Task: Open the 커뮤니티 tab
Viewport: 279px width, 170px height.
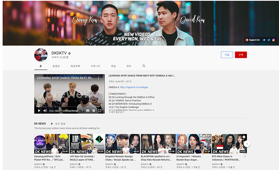Action: click(x=95, y=66)
